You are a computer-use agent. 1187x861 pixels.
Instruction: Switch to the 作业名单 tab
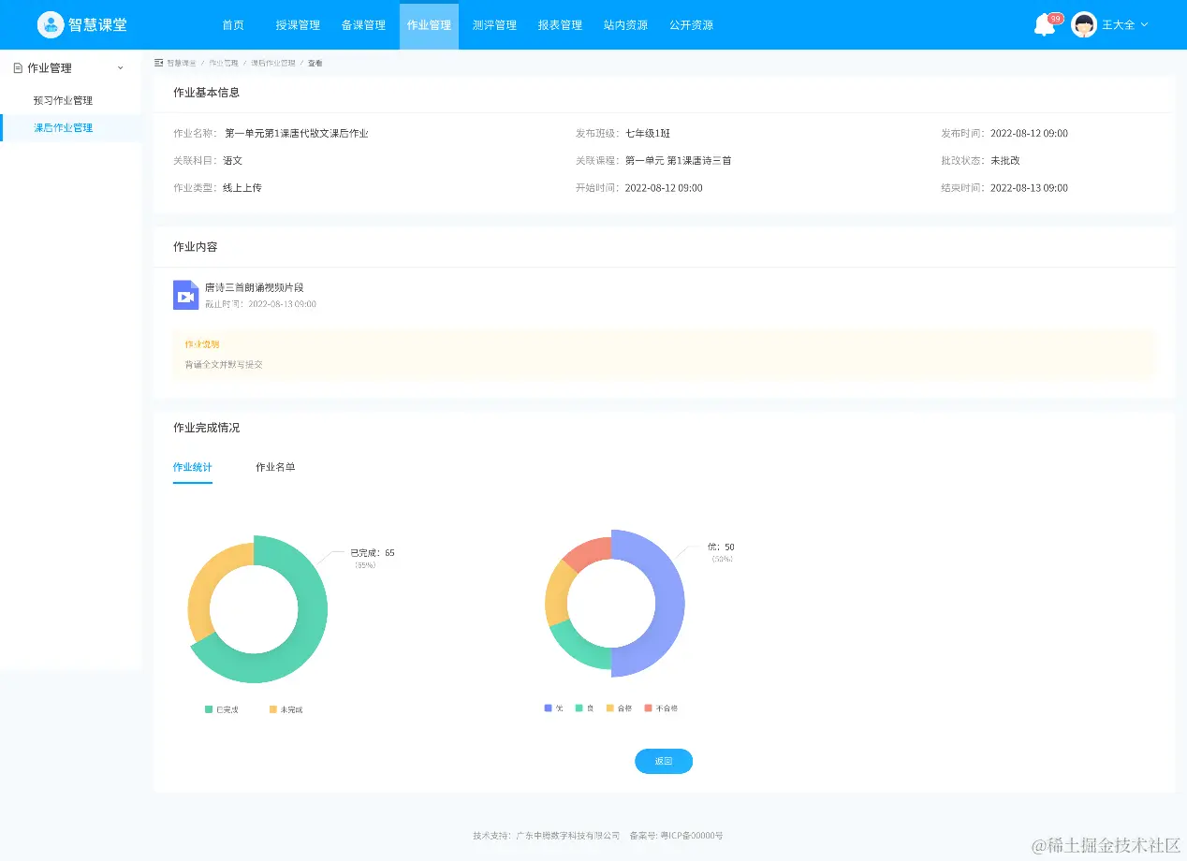coord(275,467)
